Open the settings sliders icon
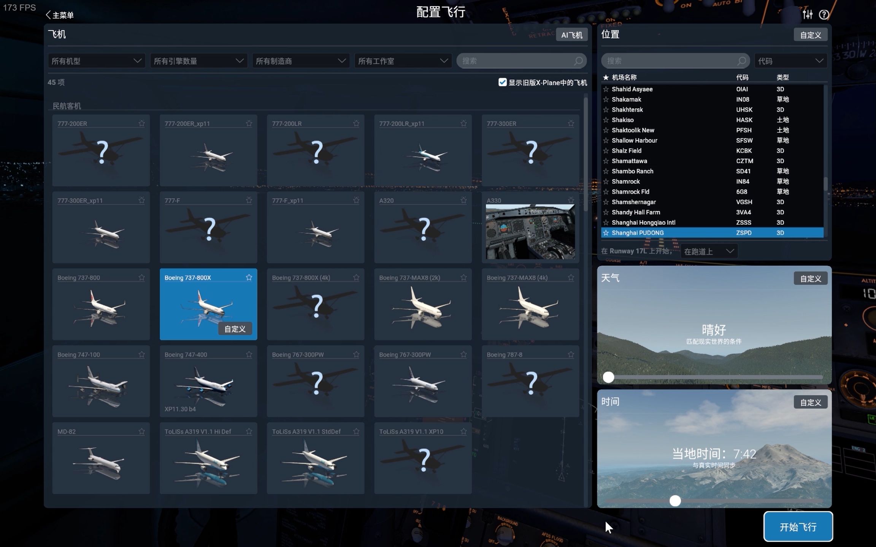 (x=808, y=14)
